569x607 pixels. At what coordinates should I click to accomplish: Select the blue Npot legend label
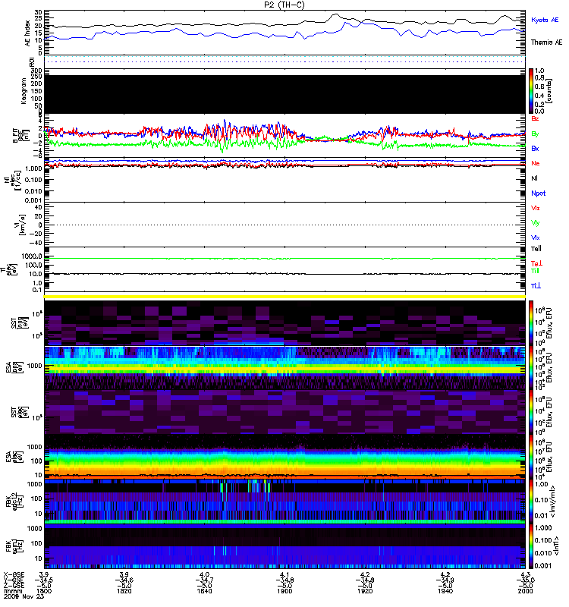tap(538, 193)
